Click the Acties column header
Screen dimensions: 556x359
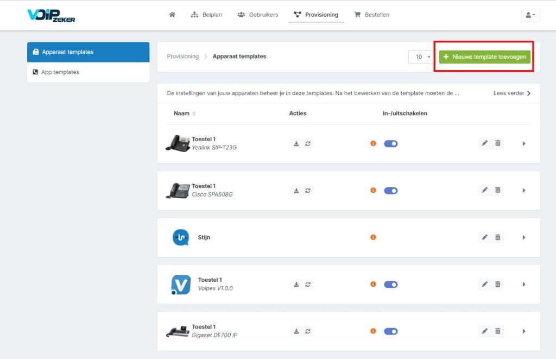[298, 114]
